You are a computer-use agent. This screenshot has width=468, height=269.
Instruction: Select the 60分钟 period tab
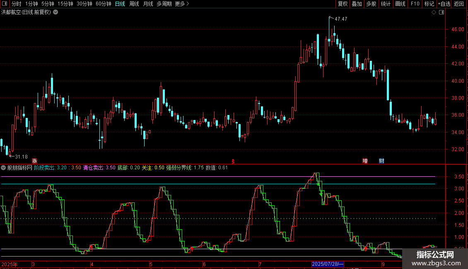tap(104, 4)
